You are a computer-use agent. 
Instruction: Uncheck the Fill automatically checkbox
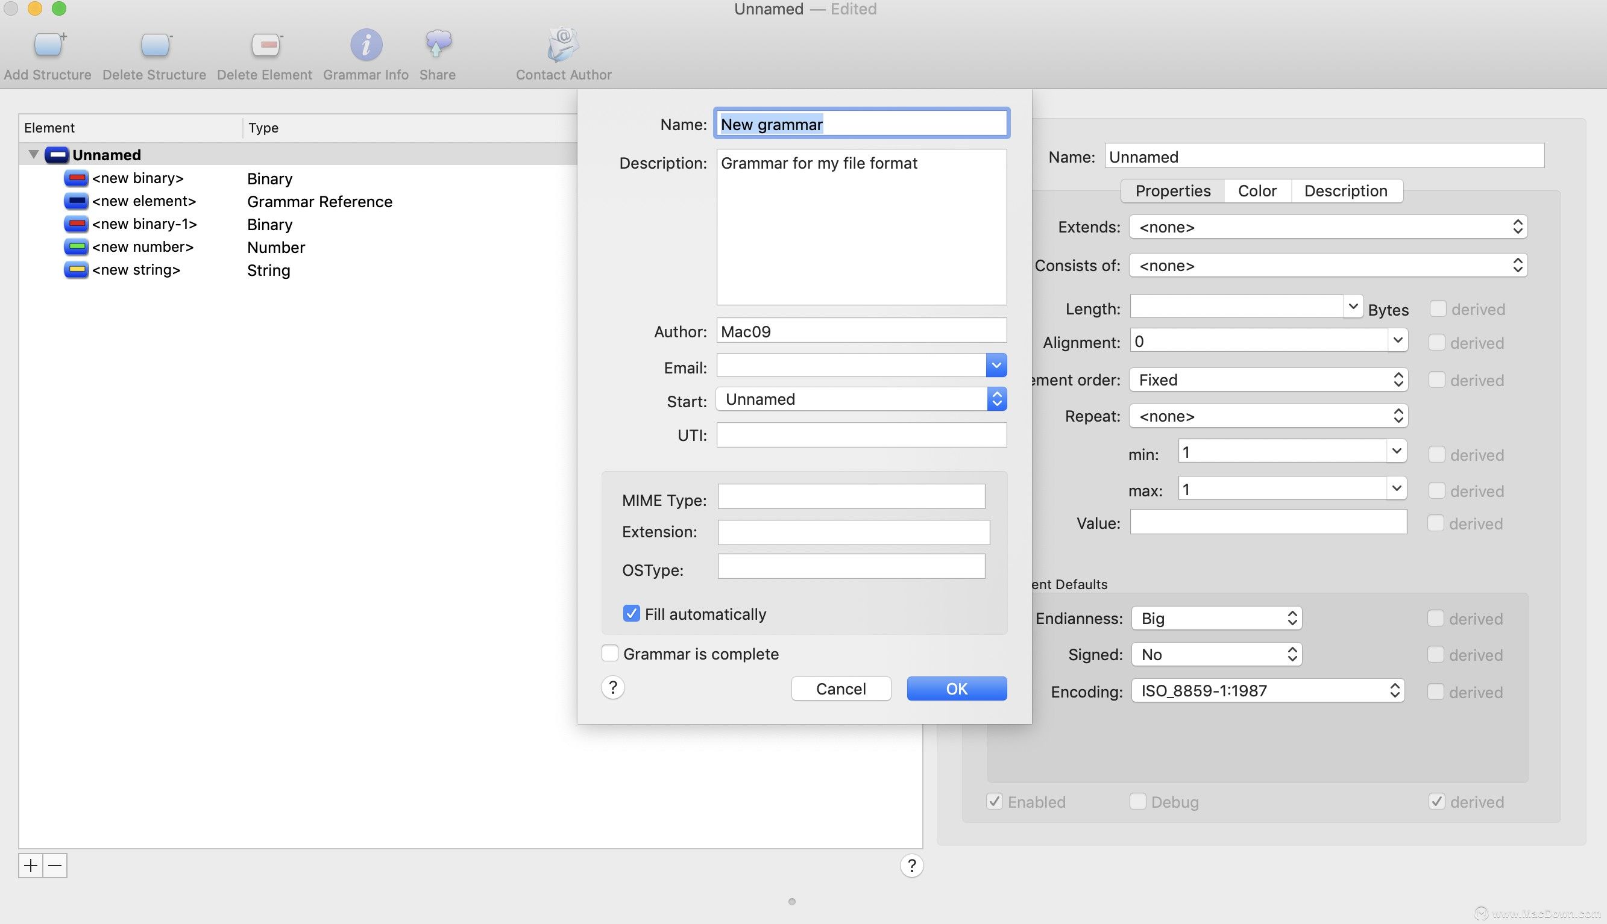click(x=631, y=614)
